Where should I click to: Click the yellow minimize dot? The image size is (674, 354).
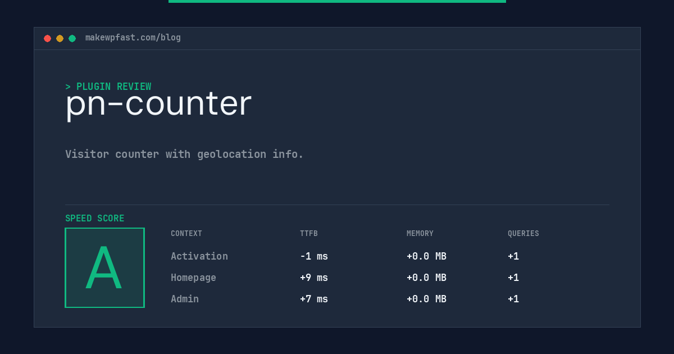coord(60,38)
